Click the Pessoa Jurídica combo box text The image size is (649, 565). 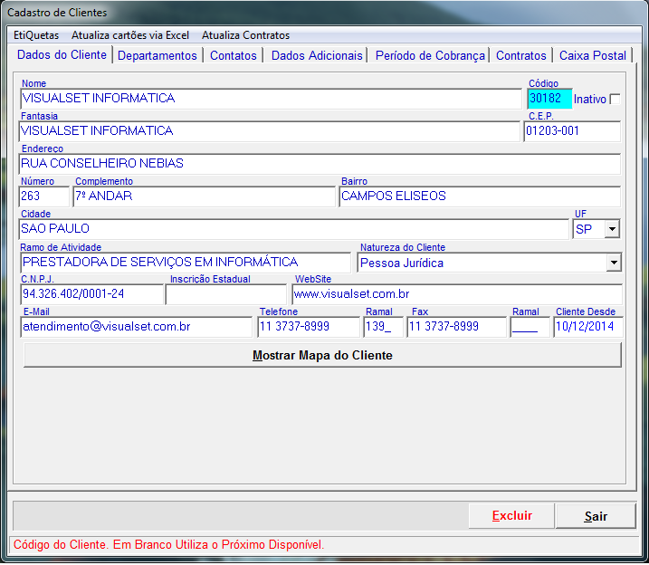pos(402,263)
